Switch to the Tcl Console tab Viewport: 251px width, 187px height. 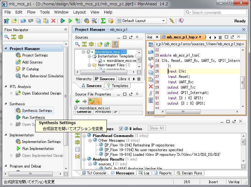click(94, 173)
